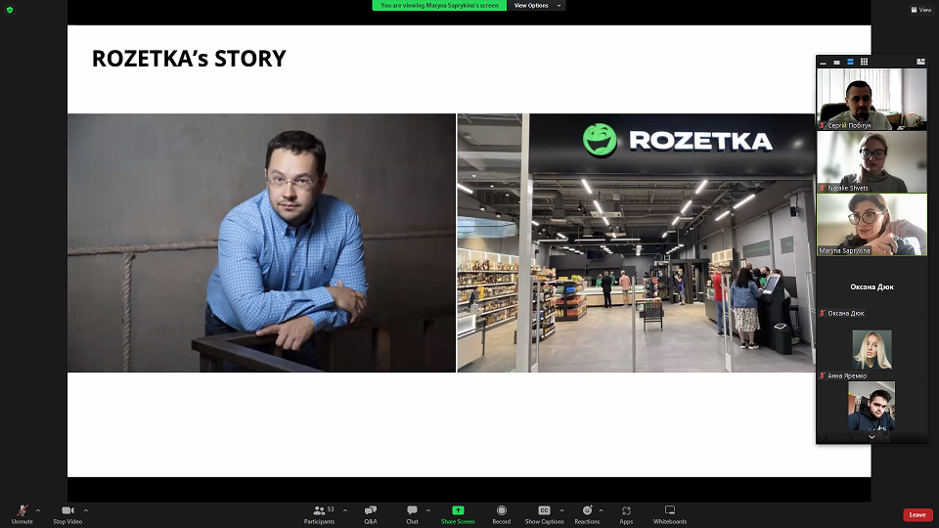Open Zoom Apps
939x528 pixels.
coord(626,513)
